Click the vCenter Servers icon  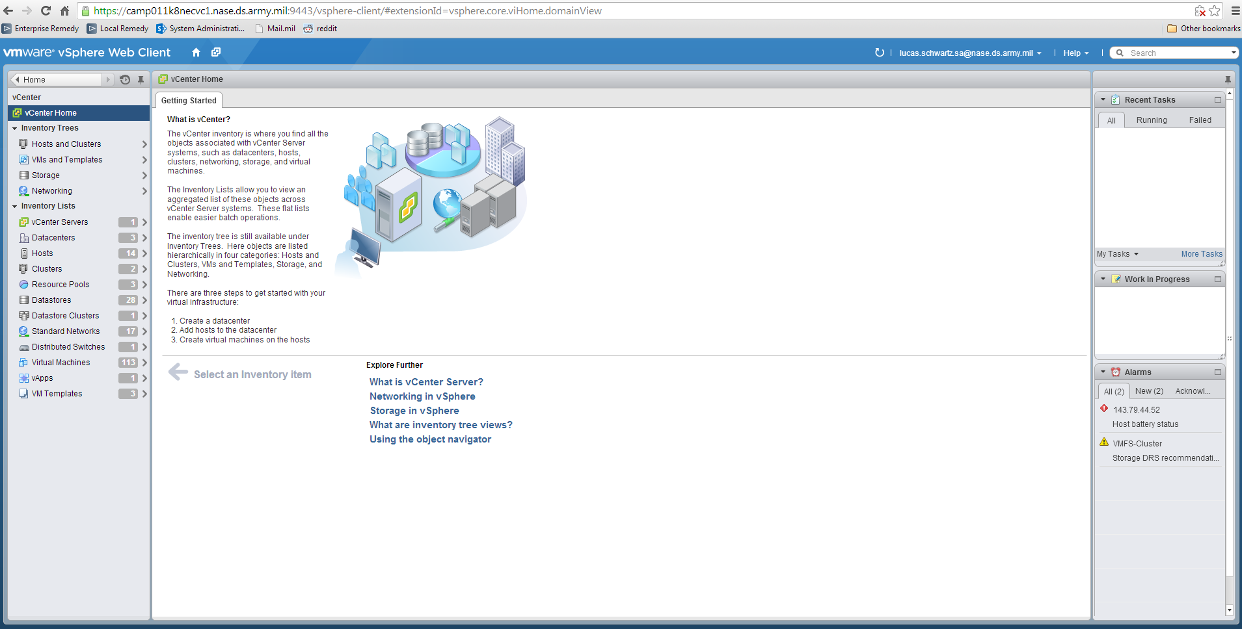point(23,222)
